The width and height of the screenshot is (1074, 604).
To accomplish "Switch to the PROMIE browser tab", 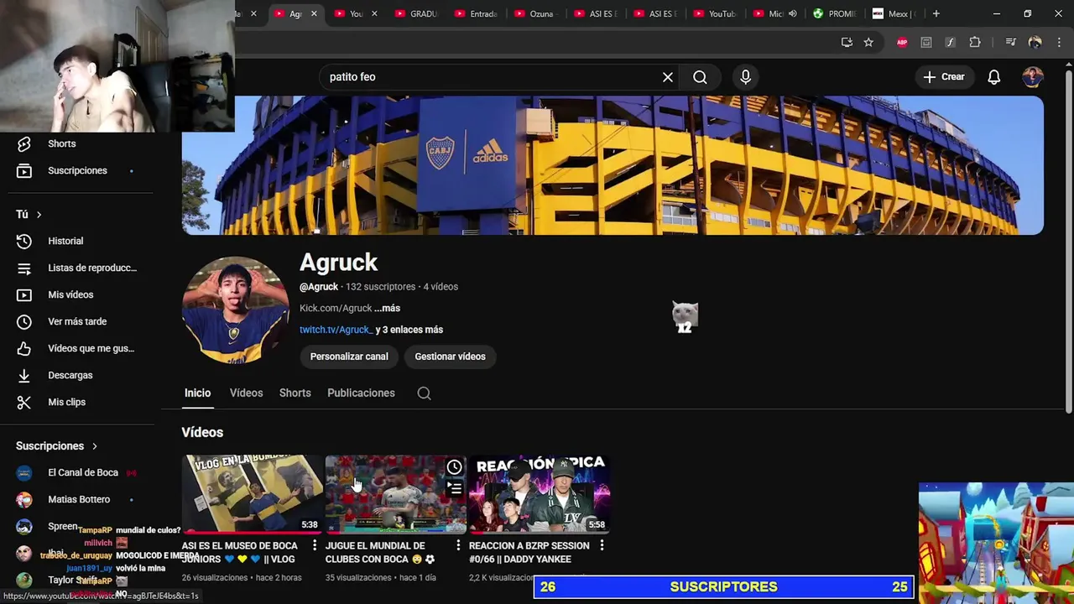I will pyautogui.click(x=834, y=14).
